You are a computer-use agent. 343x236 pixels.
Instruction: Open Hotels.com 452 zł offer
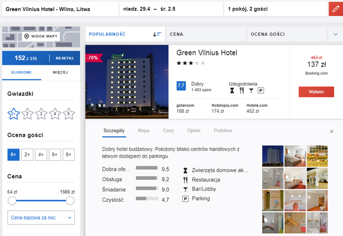(257, 109)
